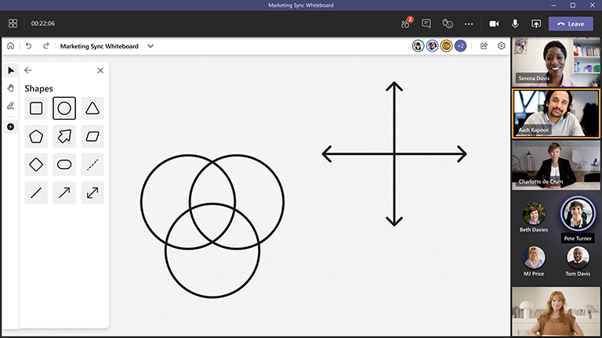This screenshot has width=602, height=338.
Task: Select the circle shape
Action: pos(64,108)
